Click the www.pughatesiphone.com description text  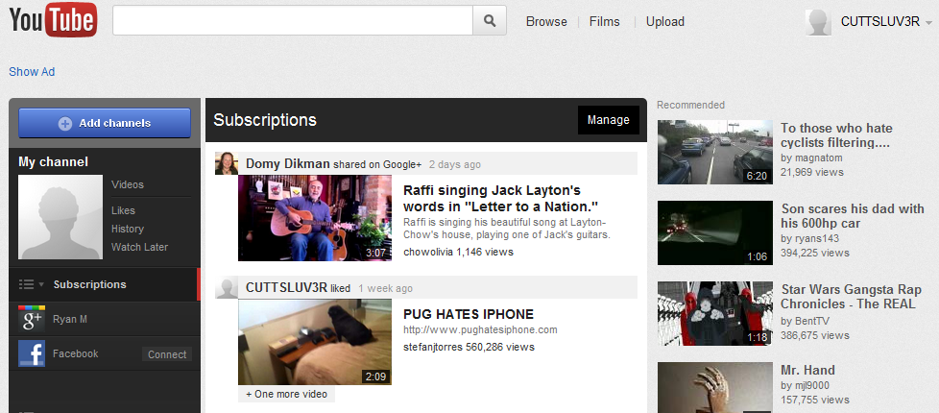click(x=480, y=329)
